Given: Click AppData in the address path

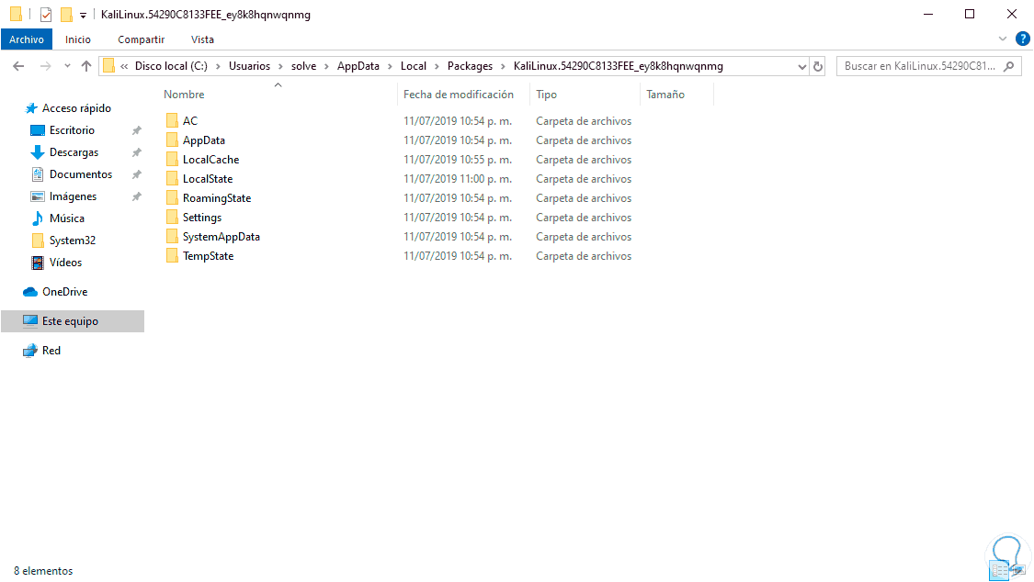Looking at the screenshot, I should [x=358, y=66].
